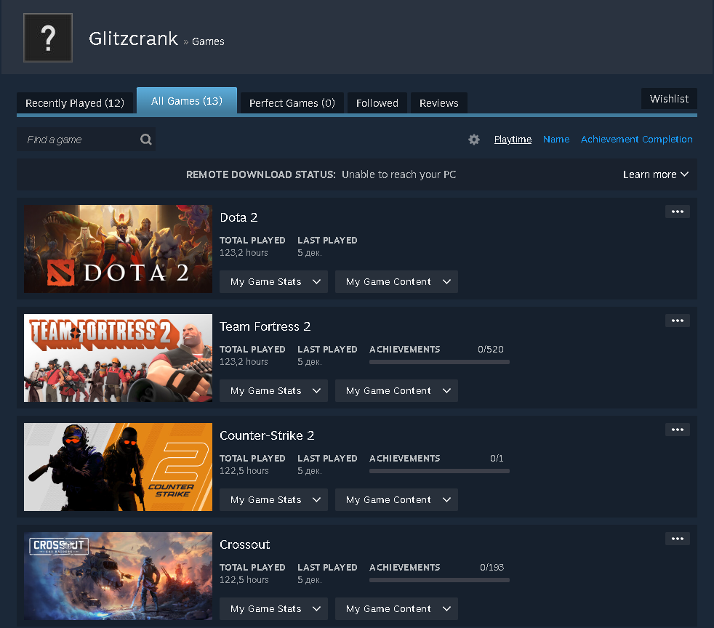The height and width of the screenshot is (628, 714).
Task: Focus the Find a game search field
Action: point(86,140)
